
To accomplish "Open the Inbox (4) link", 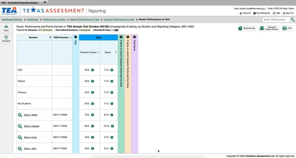I will click(x=245, y=13).
